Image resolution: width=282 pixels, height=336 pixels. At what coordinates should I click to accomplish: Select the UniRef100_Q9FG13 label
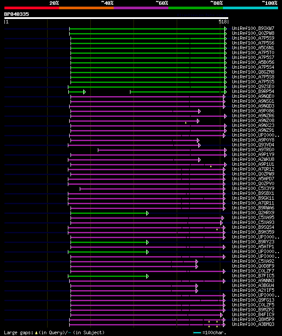tap(253, 300)
